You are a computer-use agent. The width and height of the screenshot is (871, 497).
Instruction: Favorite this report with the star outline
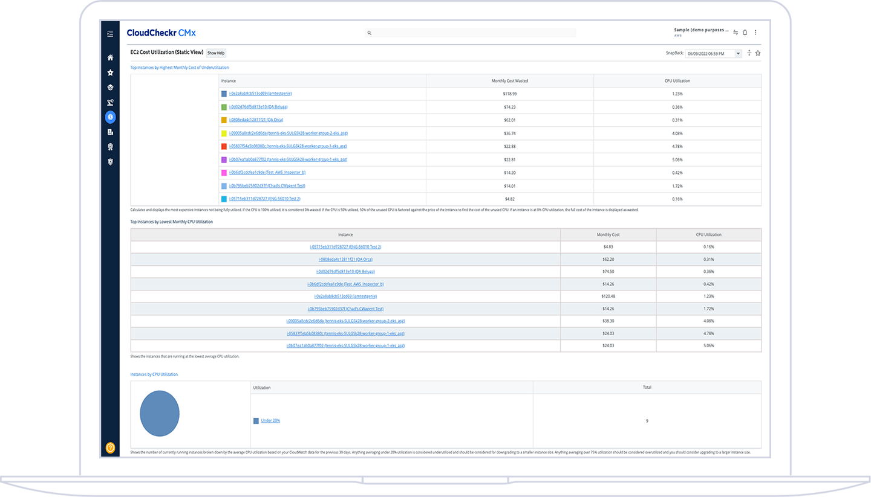coord(758,53)
